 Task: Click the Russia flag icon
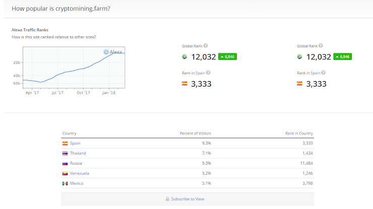pyautogui.click(x=65, y=163)
